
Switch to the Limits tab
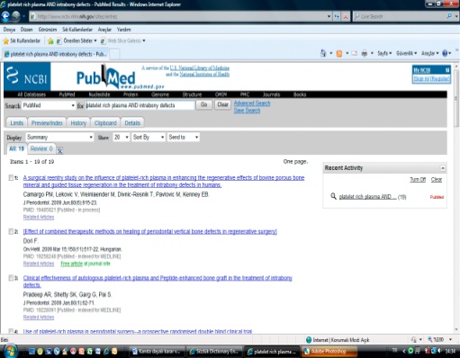tap(17, 123)
